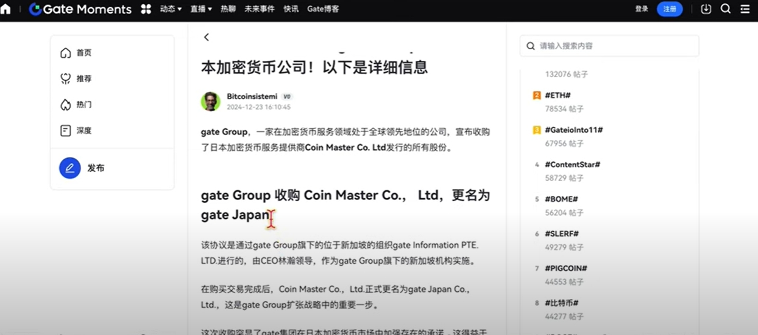This screenshot has width=758, height=335.
Task: Expand the 直播 dropdown menu
Action: pos(202,9)
